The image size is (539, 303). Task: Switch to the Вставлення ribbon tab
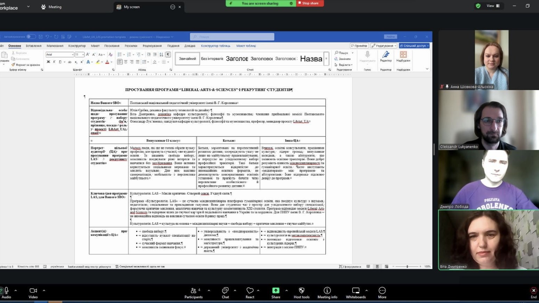click(34, 46)
